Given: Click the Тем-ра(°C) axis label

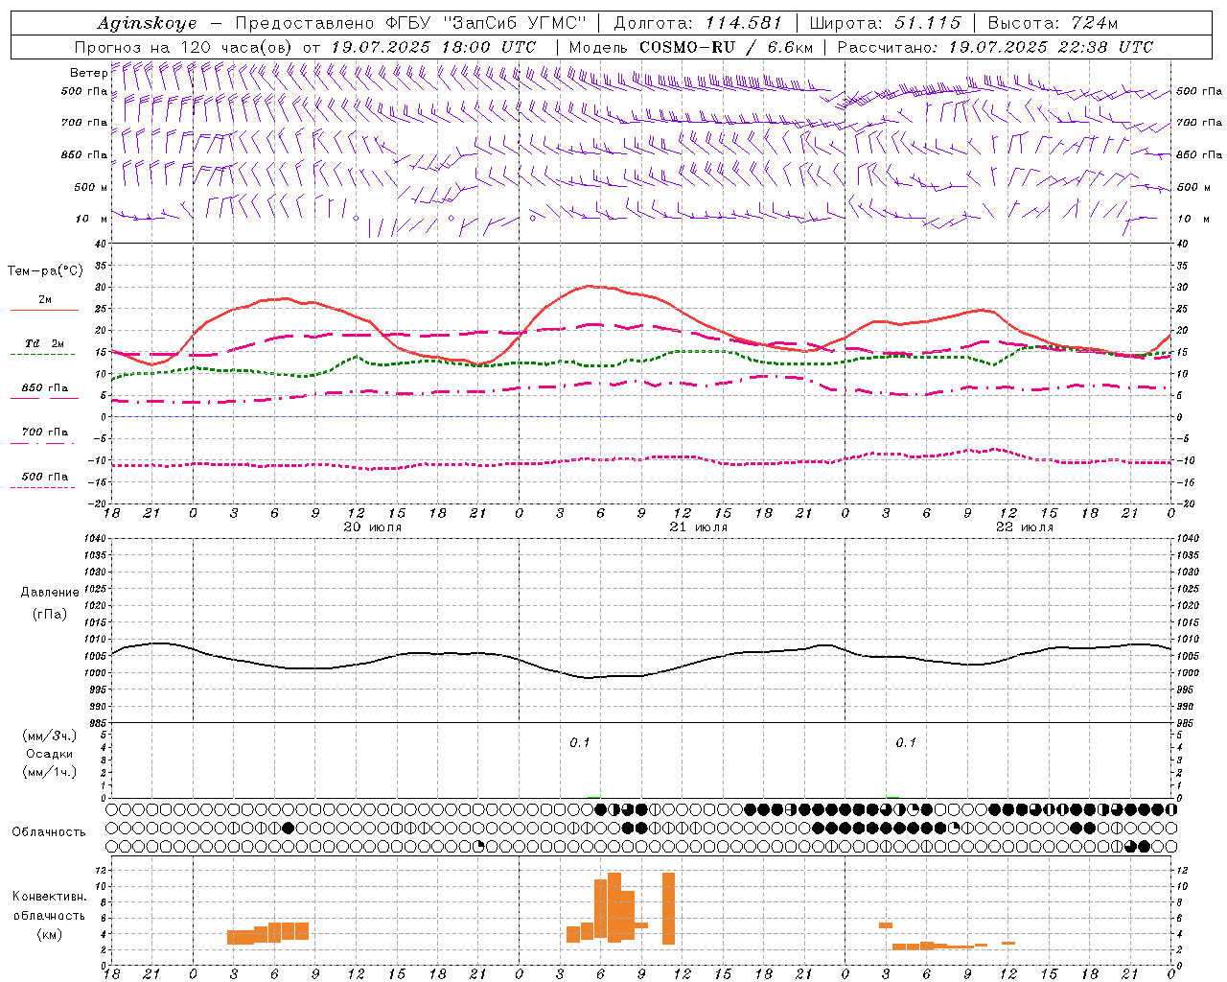Looking at the screenshot, I should point(45,270).
